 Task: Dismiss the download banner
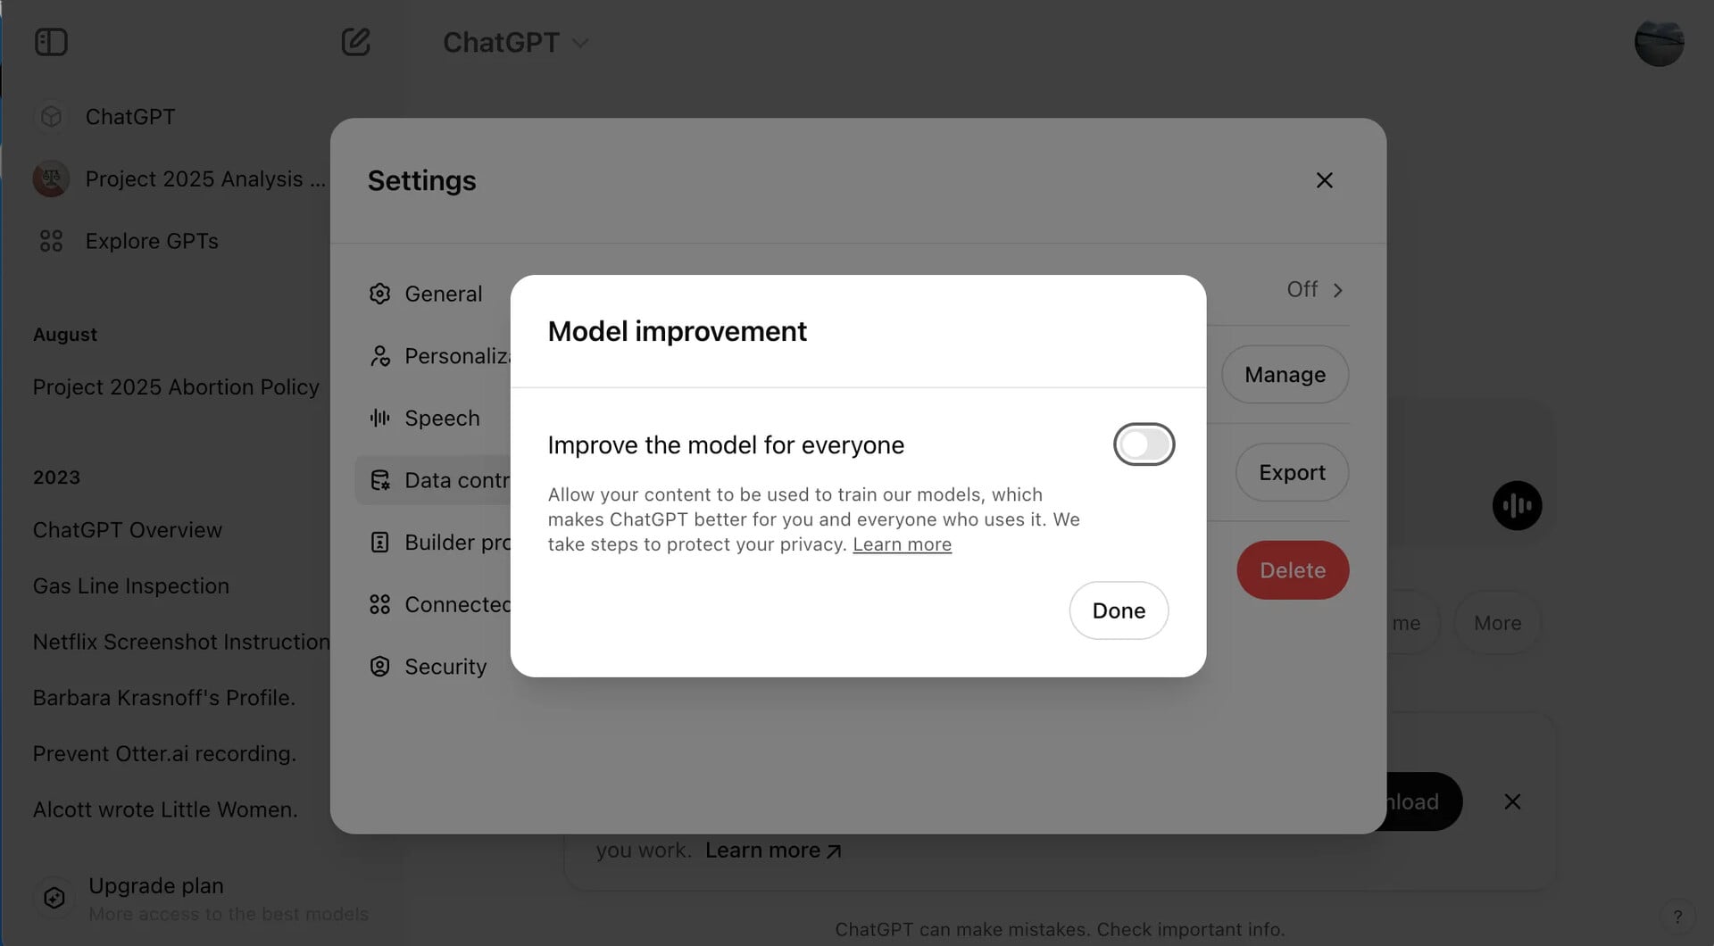[1512, 801]
